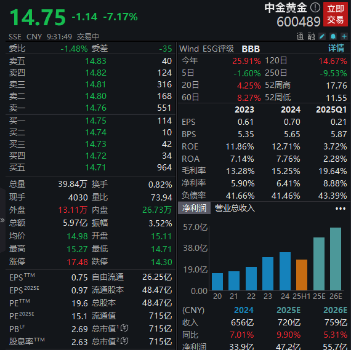Click the 2024 net profit bar
This screenshot has width=351, height=350.
285,271
